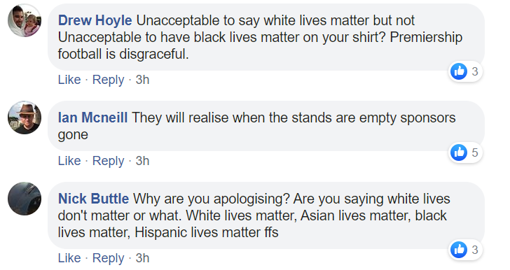Open Drew Hoyle's profile picture
The height and width of the screenshot is (270, 510).
click(x=25, y=20)
